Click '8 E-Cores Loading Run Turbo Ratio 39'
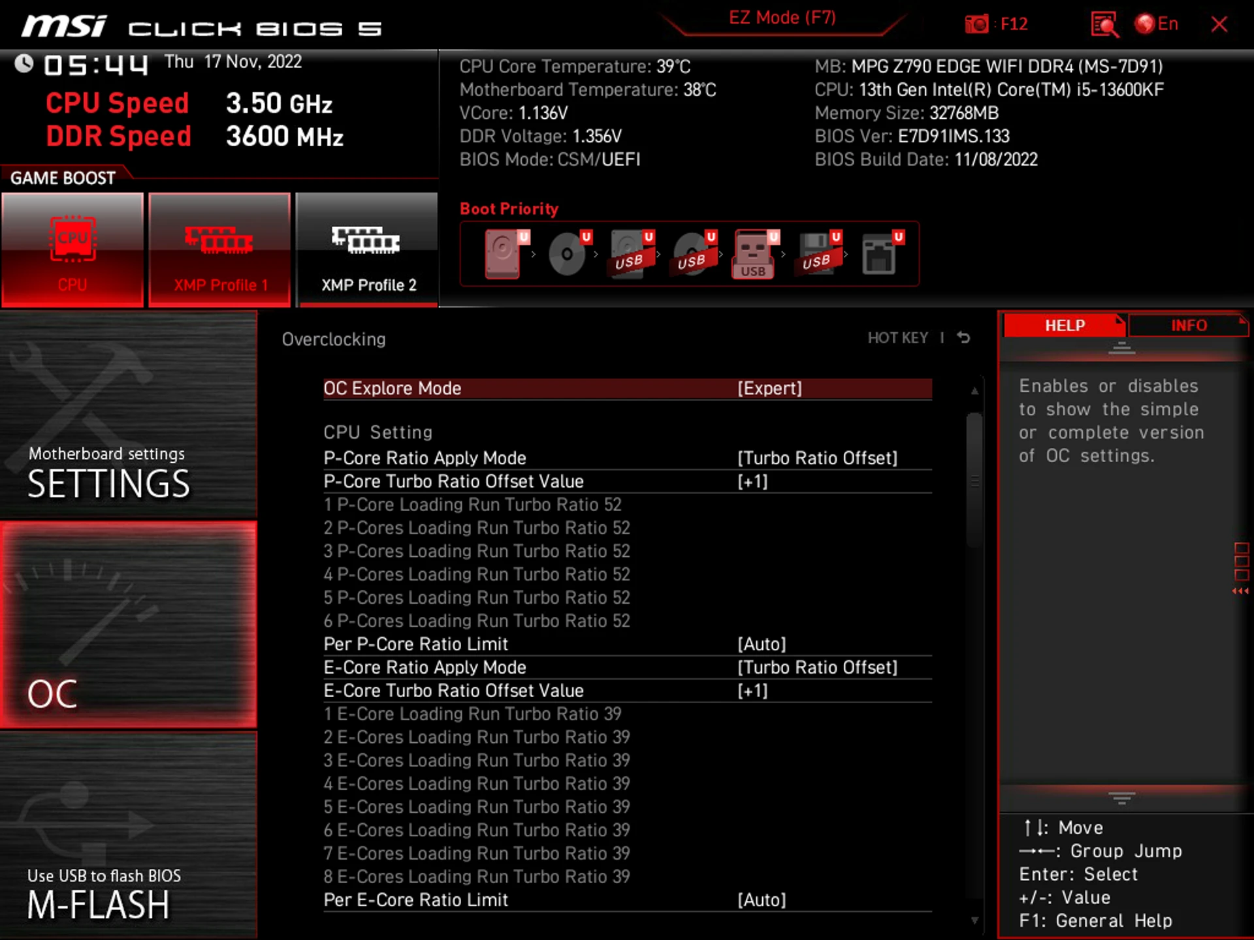This screenshot has height=940, width=1254. (477, 877)
